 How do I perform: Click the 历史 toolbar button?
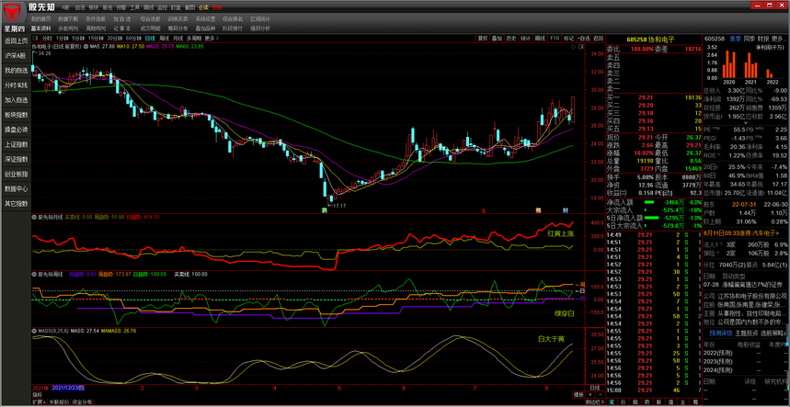(511, 39)
